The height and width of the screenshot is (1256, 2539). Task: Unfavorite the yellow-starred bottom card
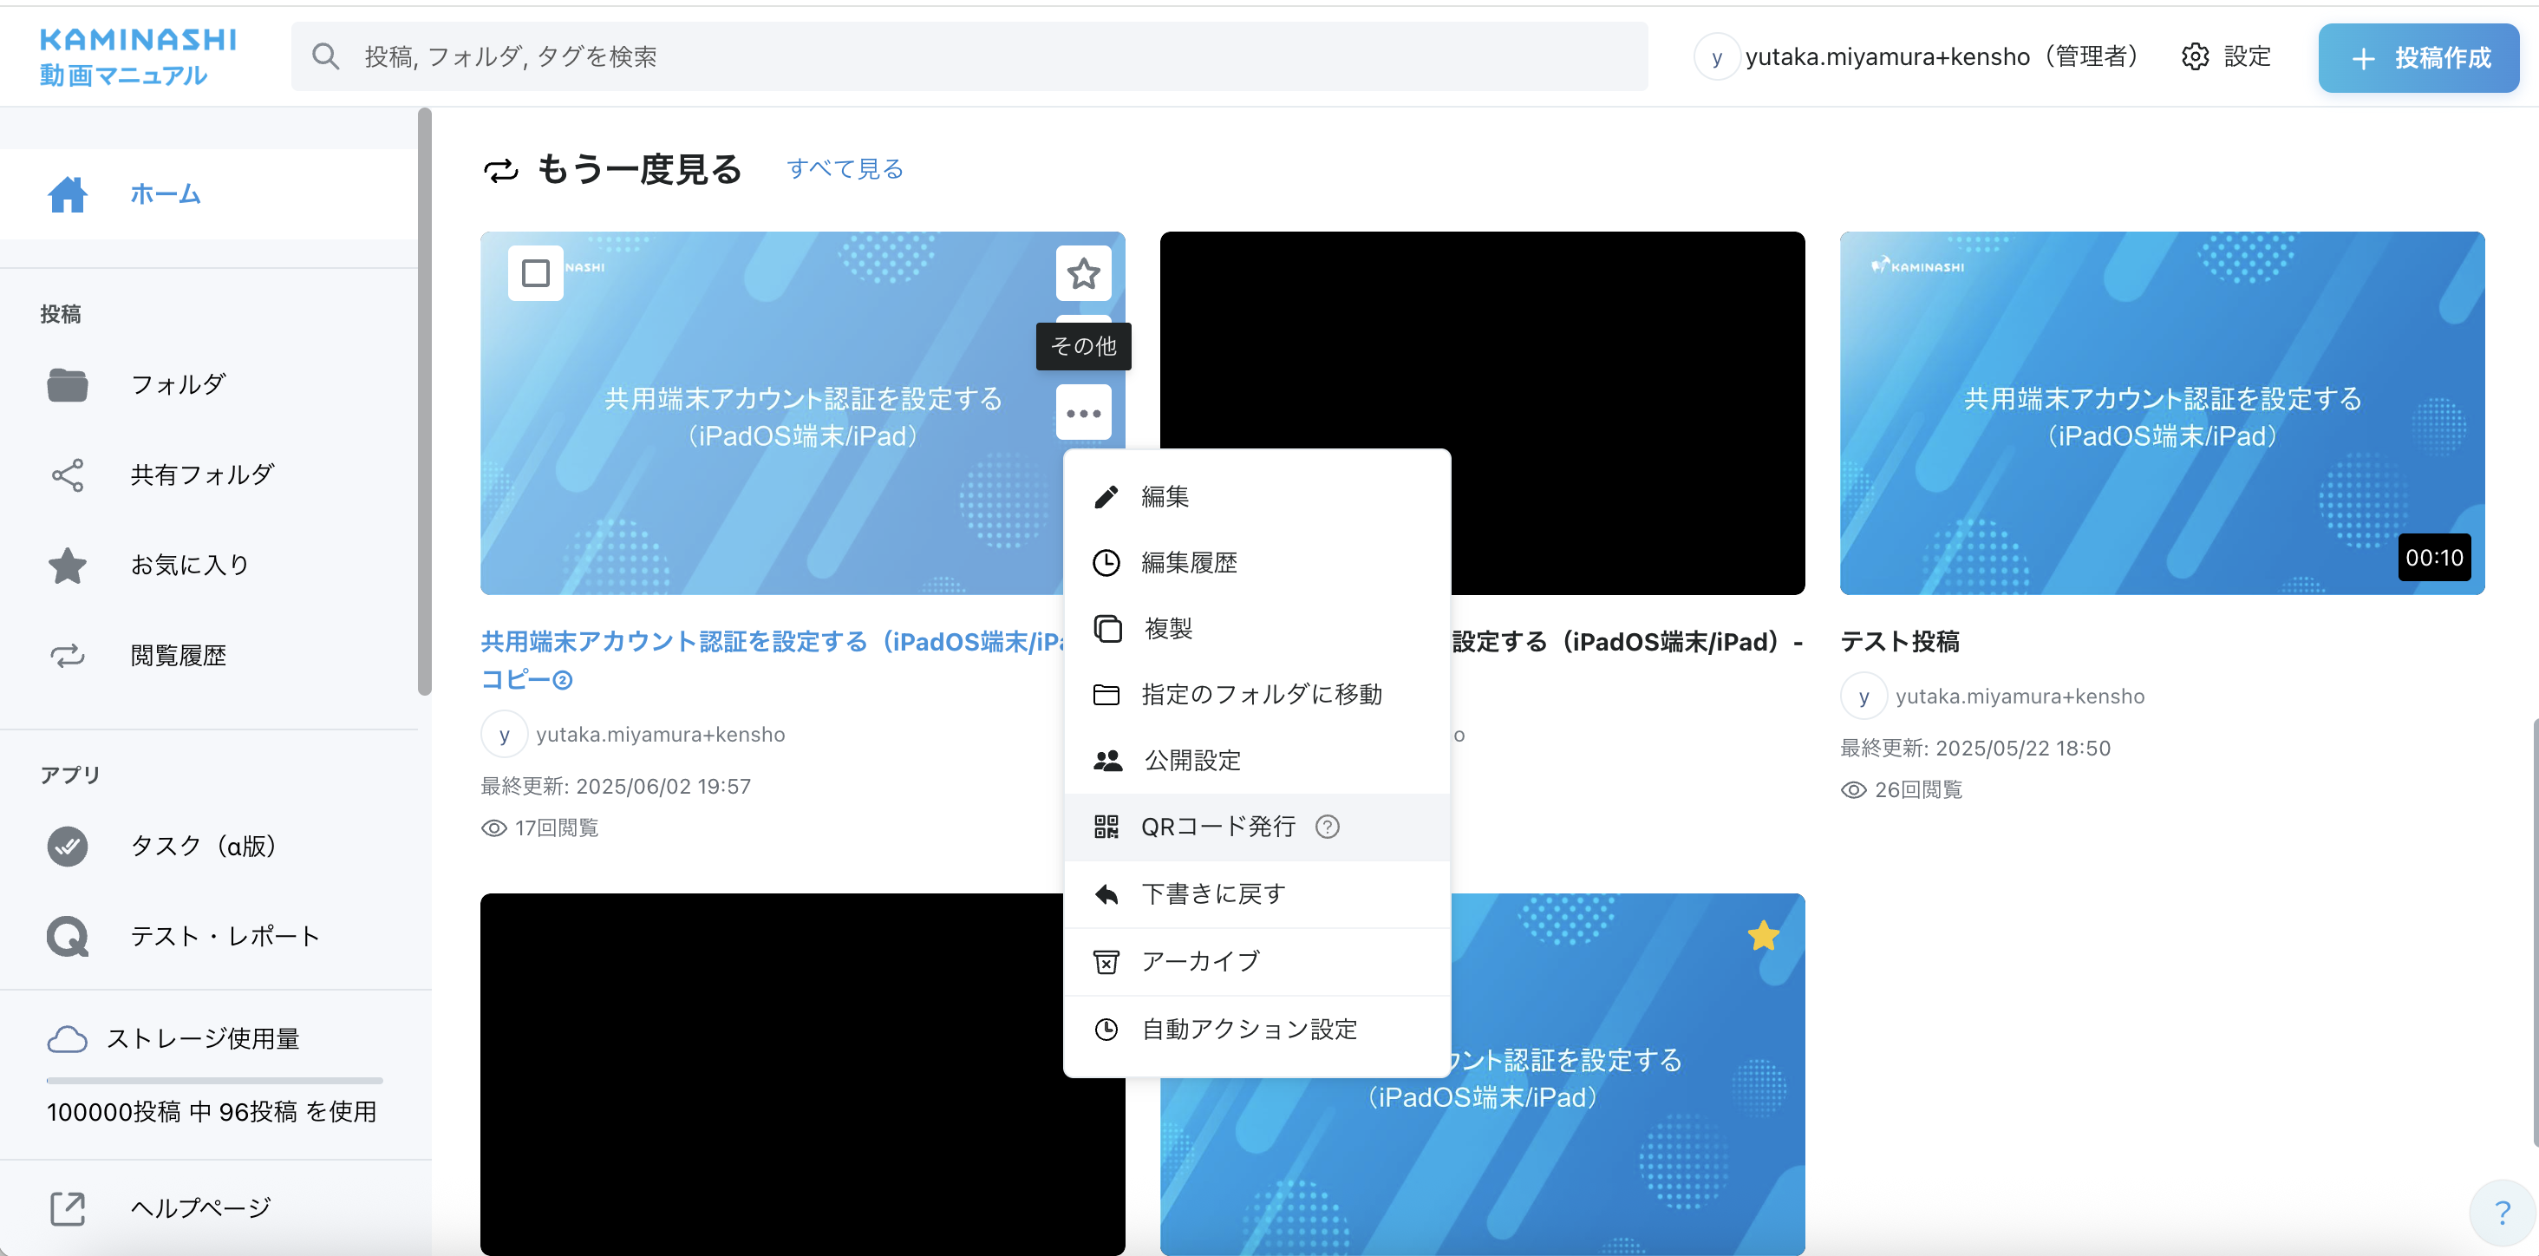(x=1762, y=936)
